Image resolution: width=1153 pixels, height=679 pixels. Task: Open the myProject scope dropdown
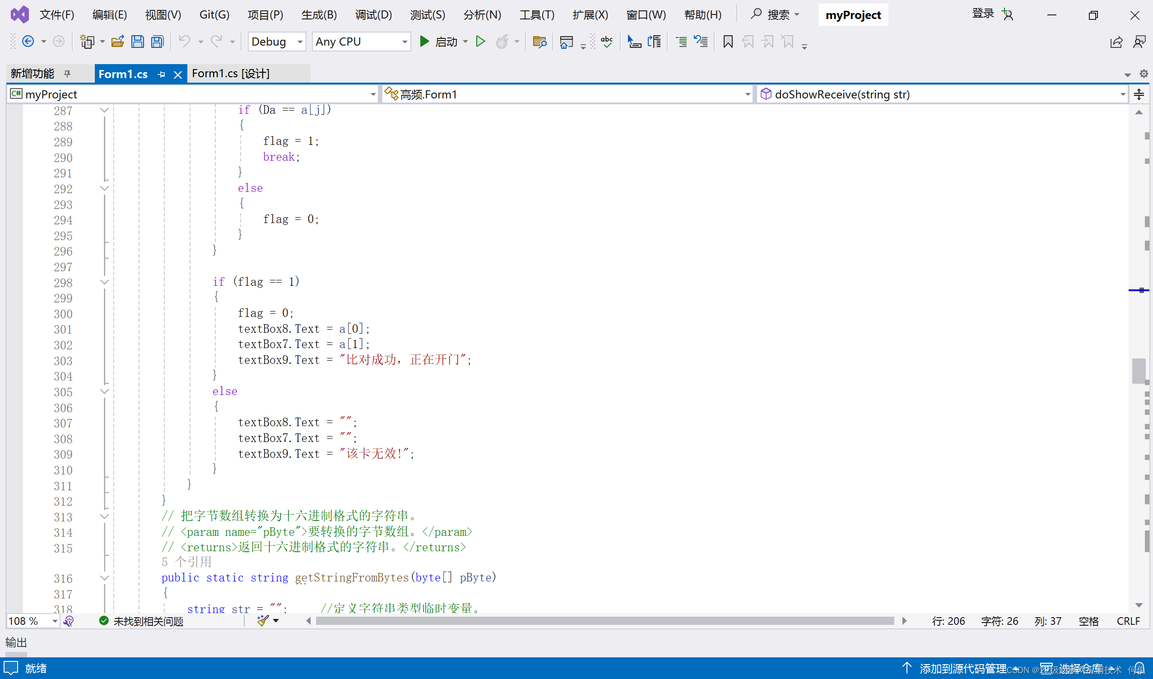tap(193, 94)
